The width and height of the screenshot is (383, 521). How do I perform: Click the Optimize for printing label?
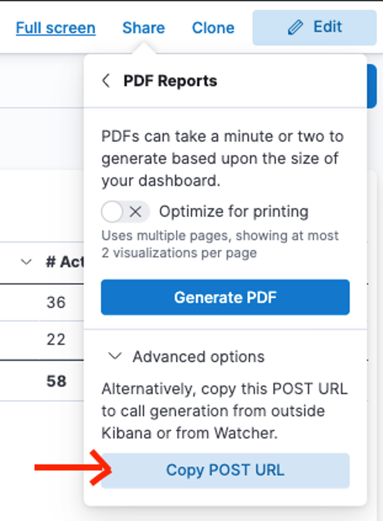coord(234,212)
